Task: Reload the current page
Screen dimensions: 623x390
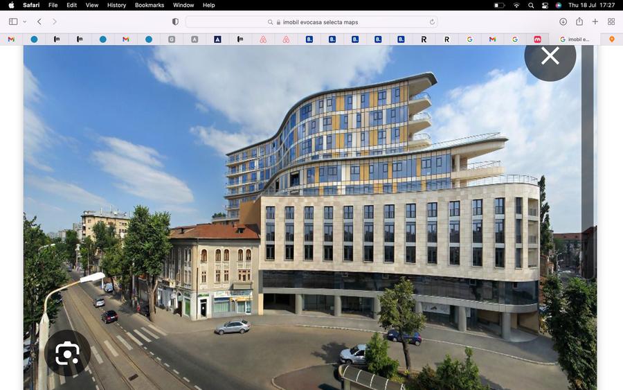Action: click(432, 22)
